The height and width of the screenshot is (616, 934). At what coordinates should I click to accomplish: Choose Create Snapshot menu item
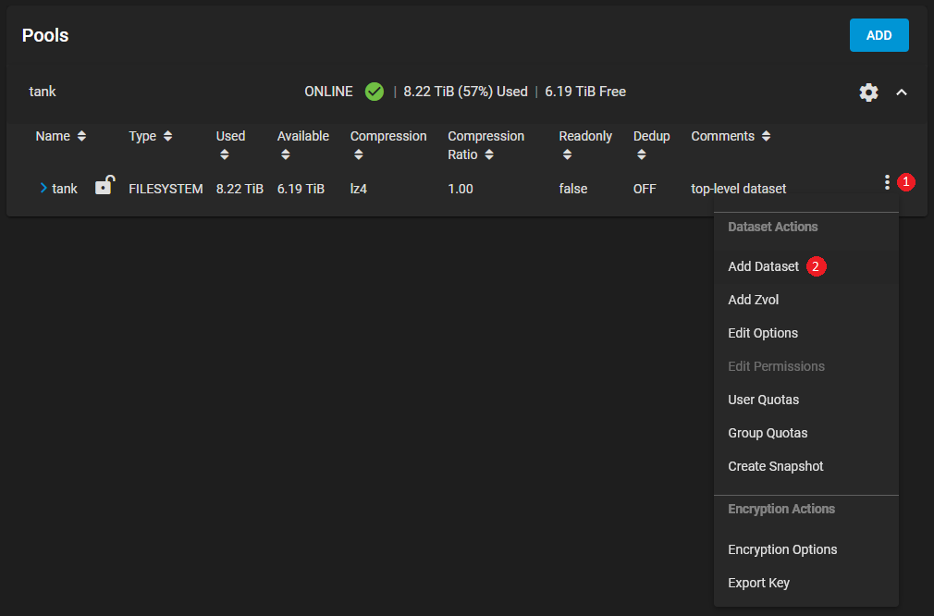(775, 466)
